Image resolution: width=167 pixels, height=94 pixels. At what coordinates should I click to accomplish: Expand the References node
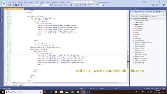click(133, 25)
